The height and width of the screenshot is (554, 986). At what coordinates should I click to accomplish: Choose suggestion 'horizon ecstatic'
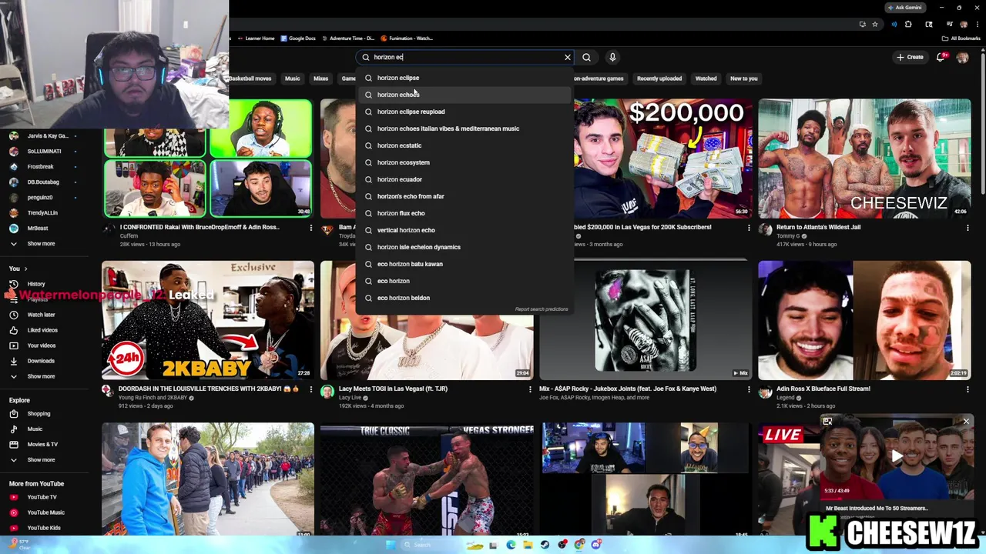click(x=465, y=145)
